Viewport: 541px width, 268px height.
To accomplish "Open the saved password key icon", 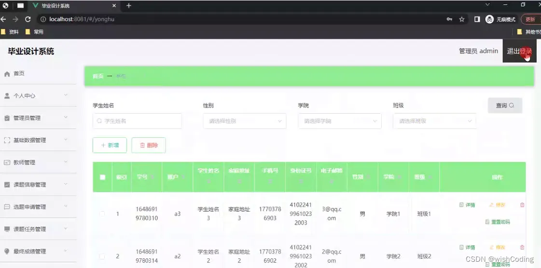I will point(449,19).
